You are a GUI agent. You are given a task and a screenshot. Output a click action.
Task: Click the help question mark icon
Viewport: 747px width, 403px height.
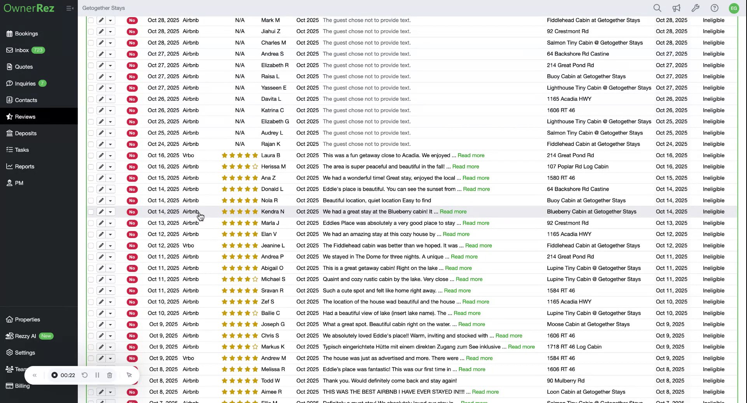point(715,8)
